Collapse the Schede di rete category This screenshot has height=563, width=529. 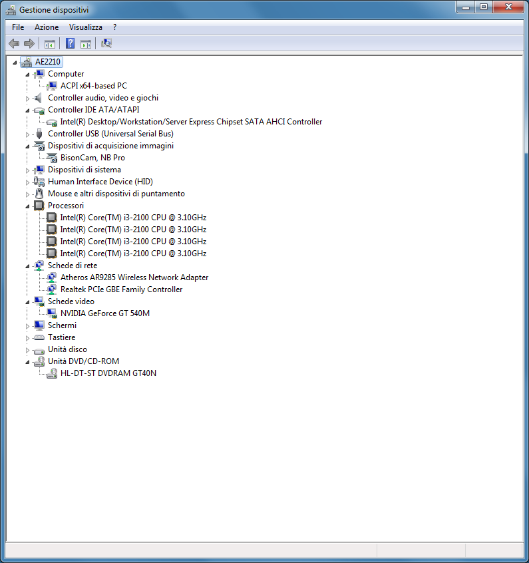(x=28, y=266)
